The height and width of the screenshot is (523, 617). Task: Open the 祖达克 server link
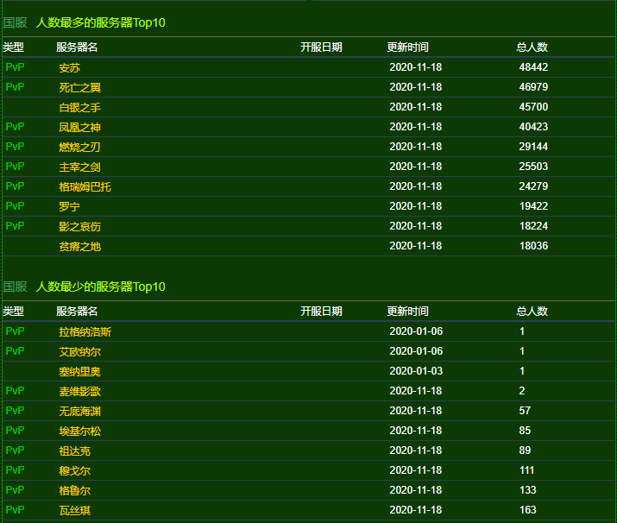tap(75, 451)
